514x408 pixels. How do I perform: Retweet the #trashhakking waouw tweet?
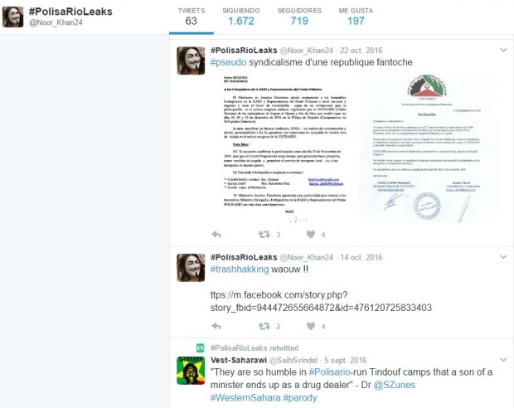264,326
